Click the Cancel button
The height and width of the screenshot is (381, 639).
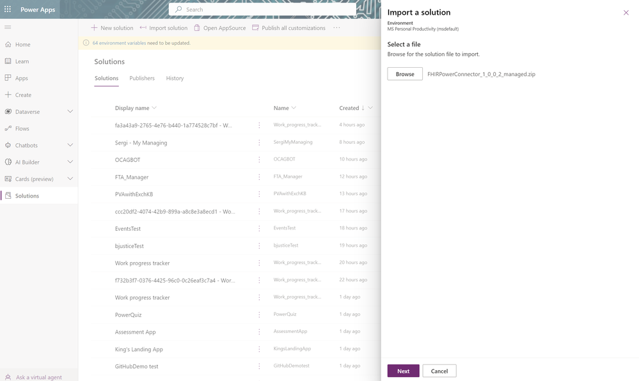coord(439,371)
